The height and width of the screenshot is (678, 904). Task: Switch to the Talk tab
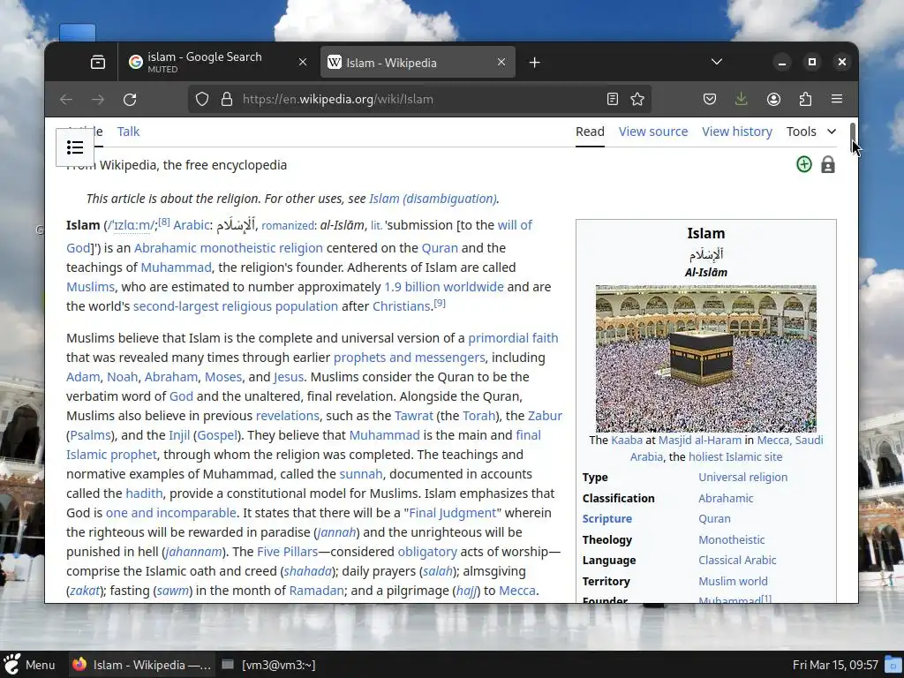click(x=128, y=132)
